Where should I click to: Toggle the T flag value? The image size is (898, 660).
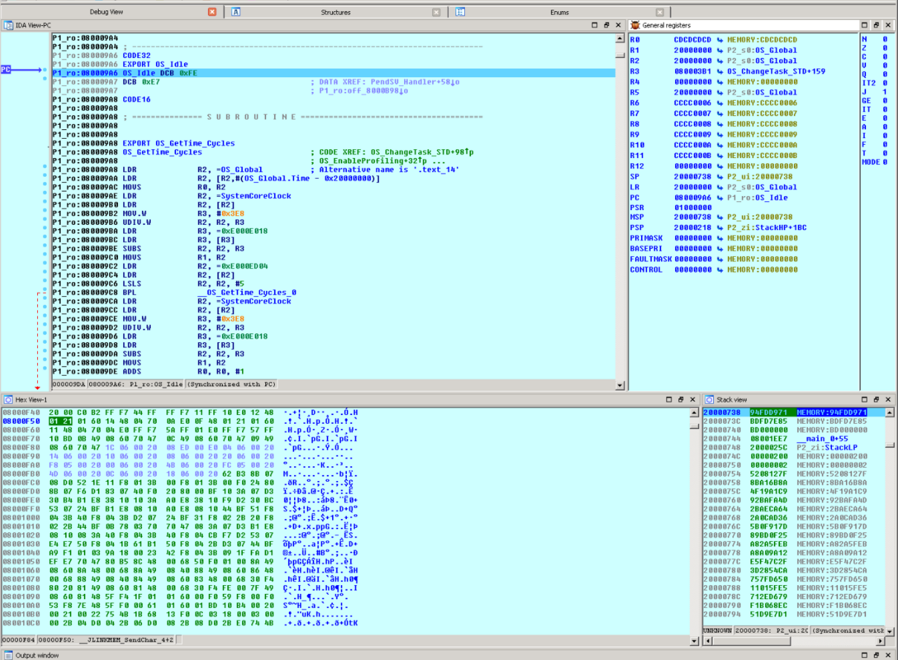pyautogui.click(x=884, y=153)
